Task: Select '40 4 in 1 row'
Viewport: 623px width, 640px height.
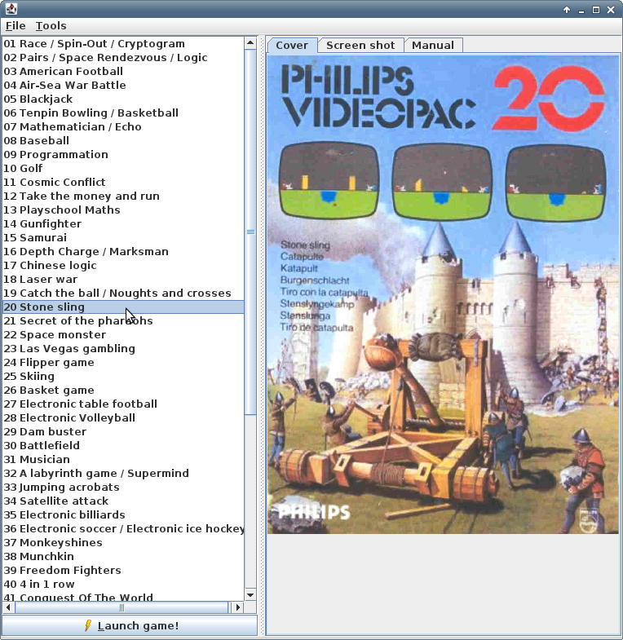Action: [x=123, y=585]
